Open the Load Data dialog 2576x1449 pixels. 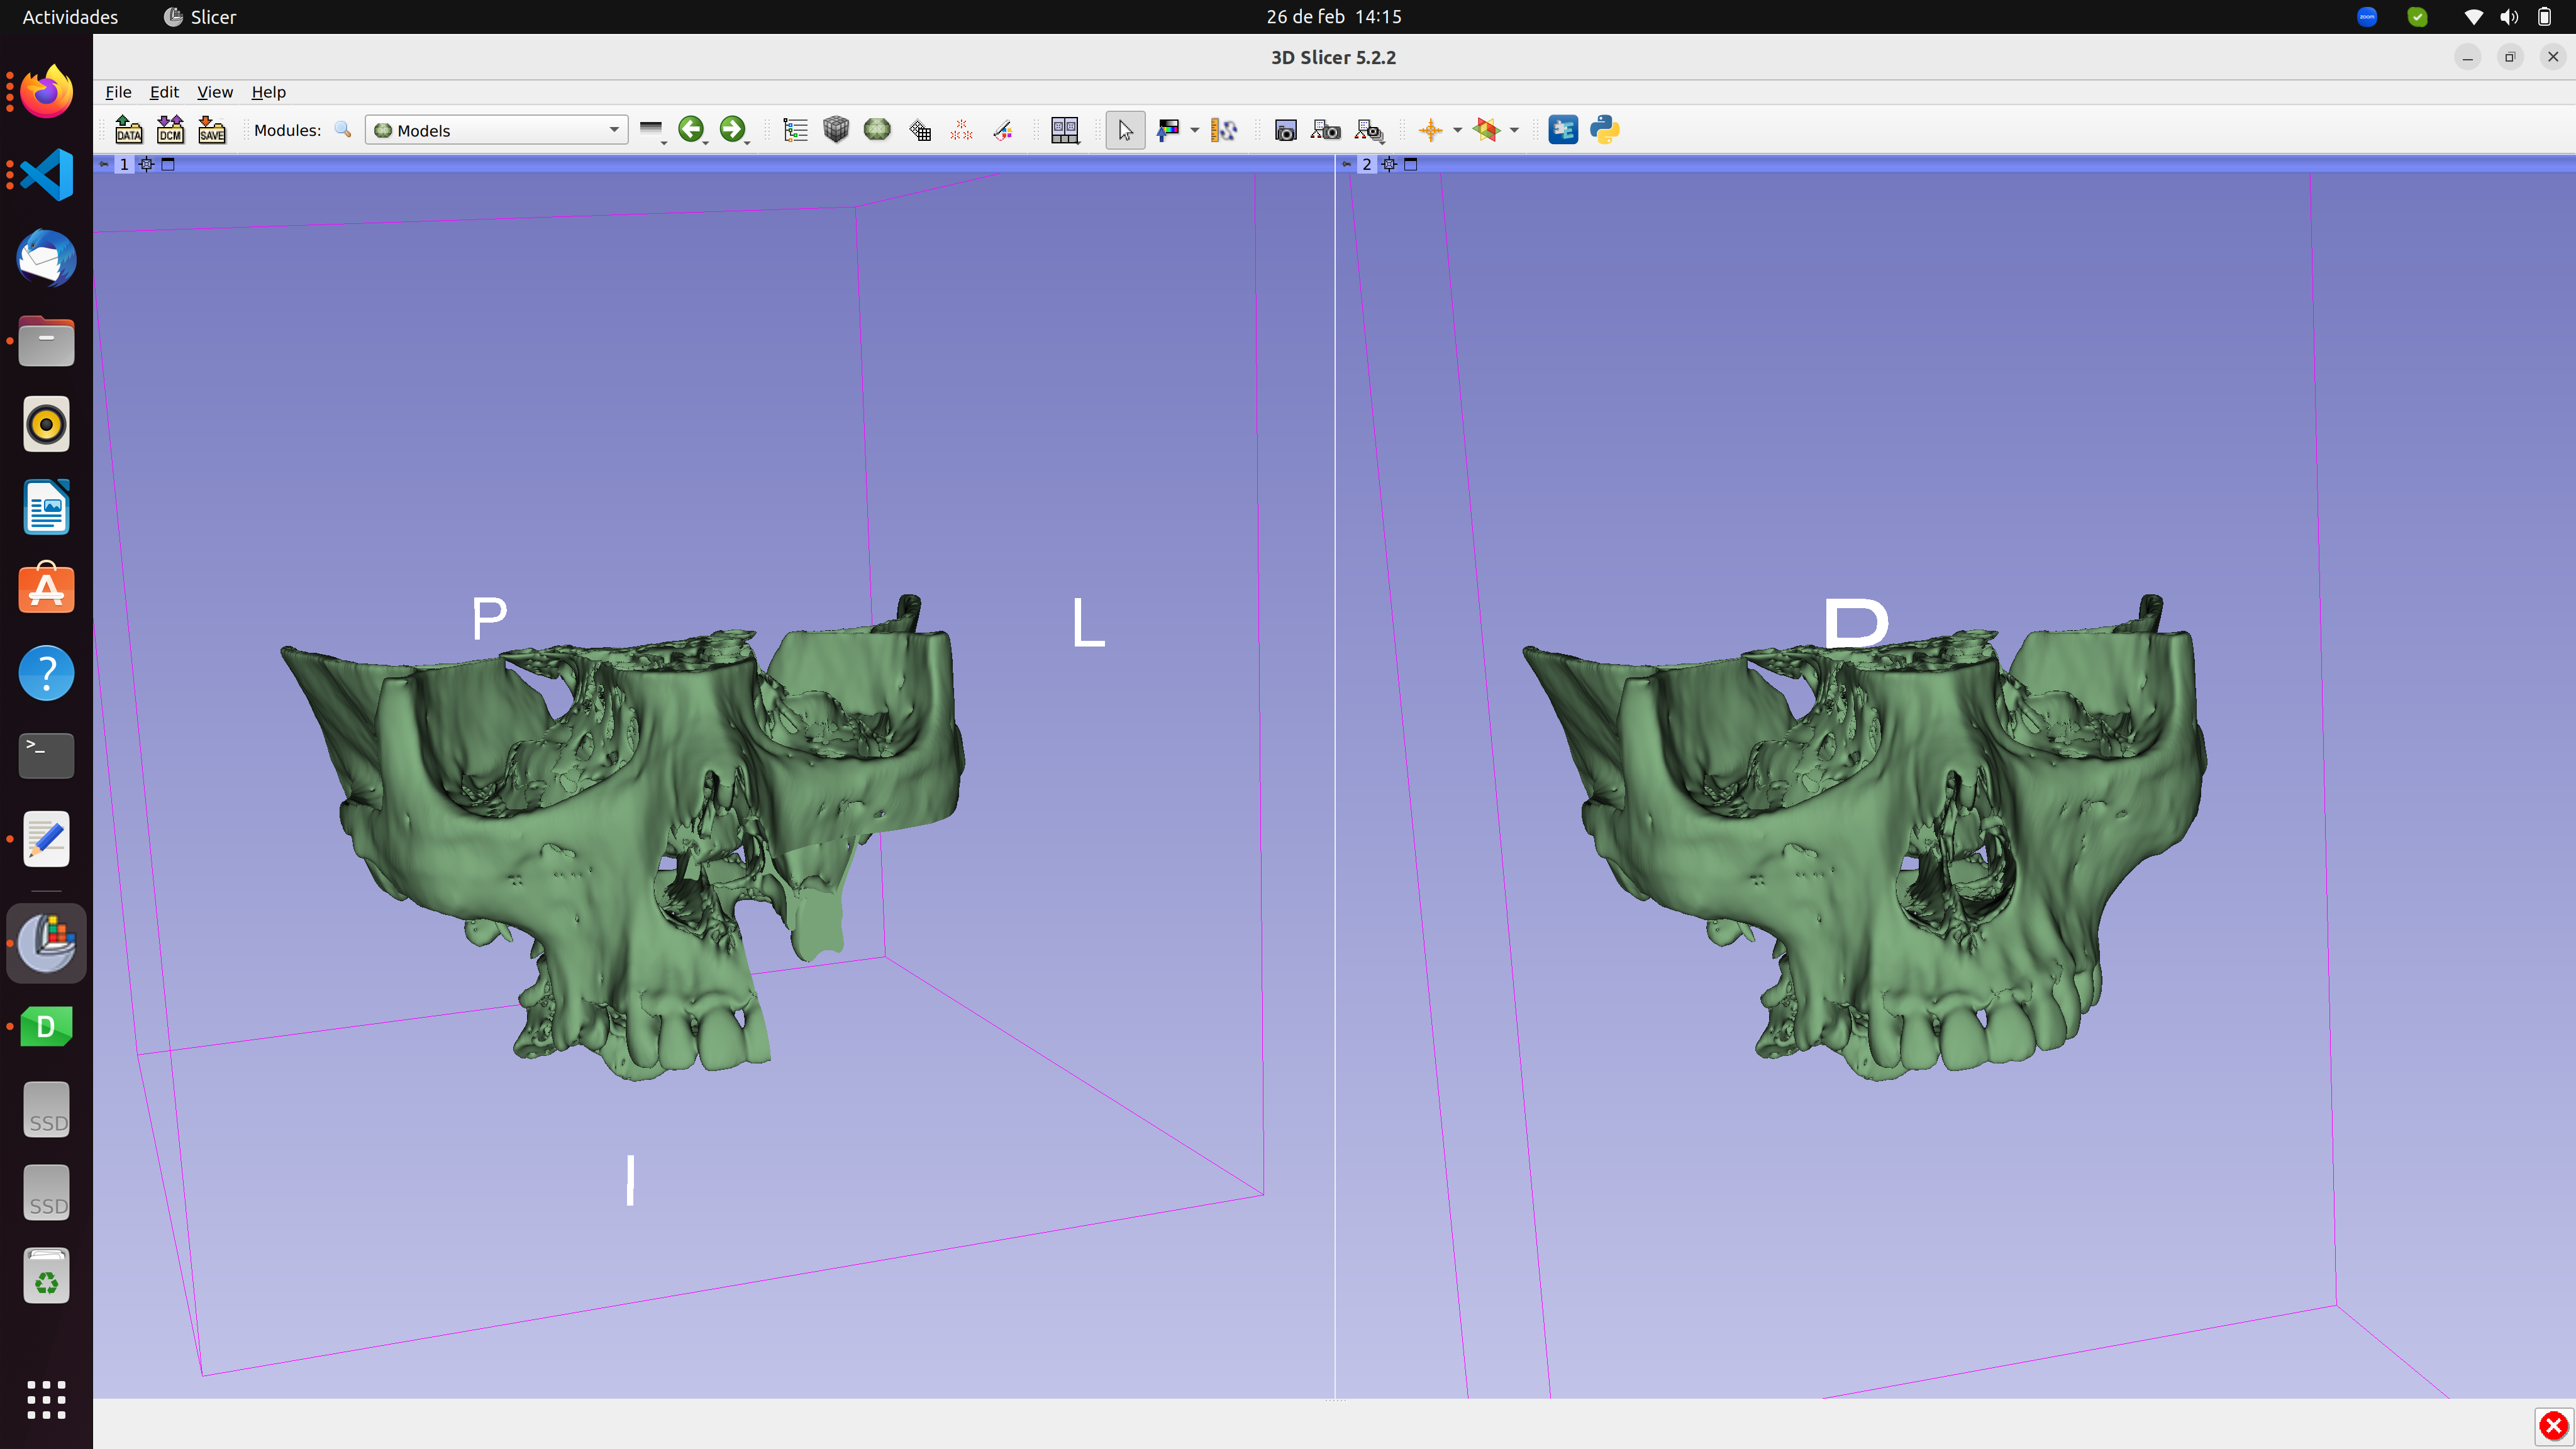[128, 129]
